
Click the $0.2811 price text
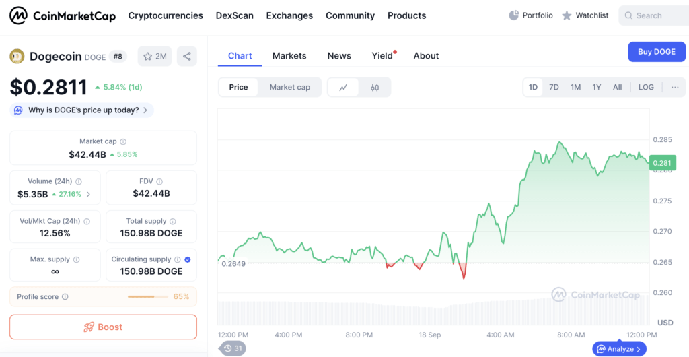[x=48, y=87]
